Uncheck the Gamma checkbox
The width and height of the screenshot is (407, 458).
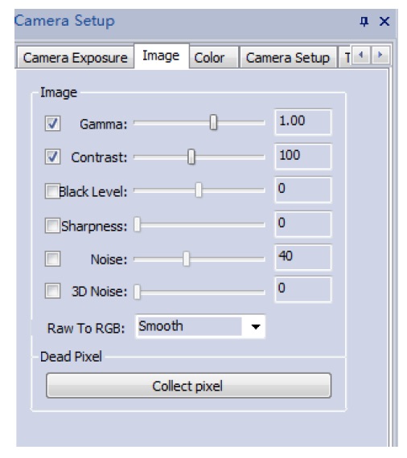[52, 123]
